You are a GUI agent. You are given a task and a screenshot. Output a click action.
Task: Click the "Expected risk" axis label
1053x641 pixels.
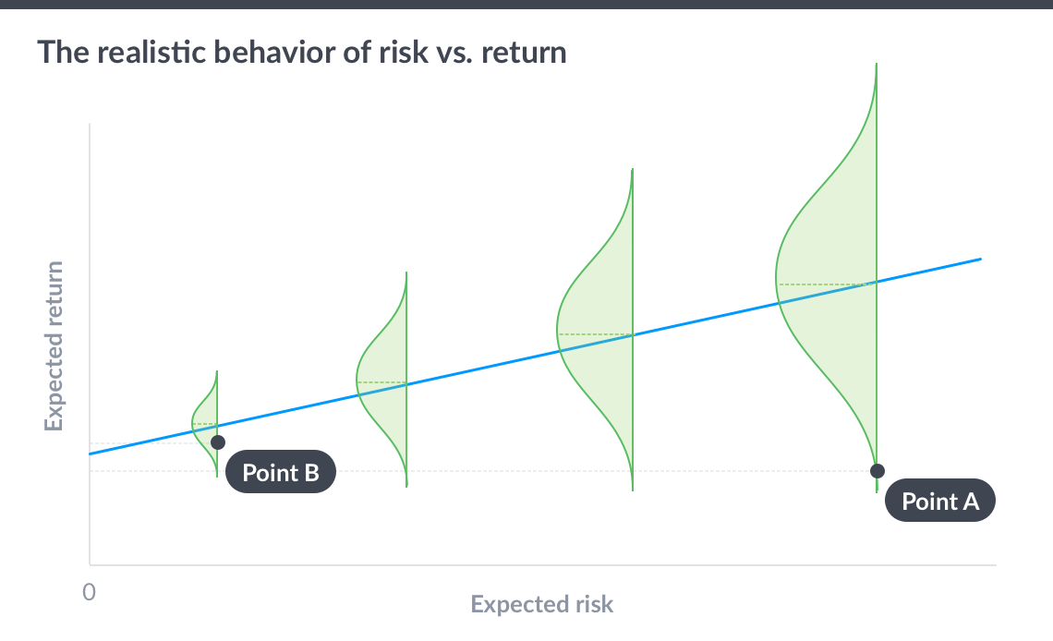(x=541, y=604)
